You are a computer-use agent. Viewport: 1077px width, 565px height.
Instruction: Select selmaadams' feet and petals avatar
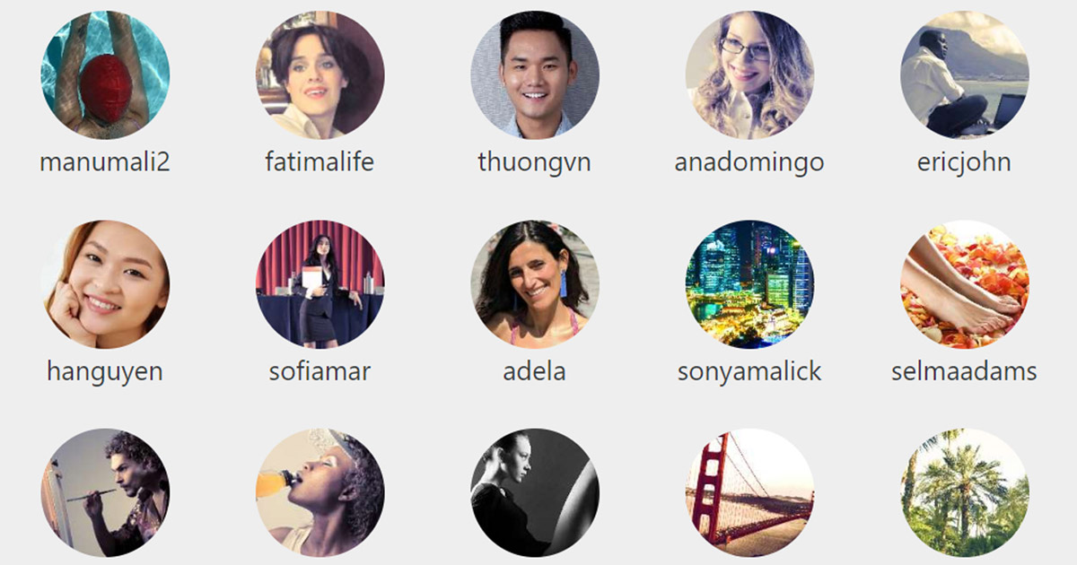click(x=965, y=284)
